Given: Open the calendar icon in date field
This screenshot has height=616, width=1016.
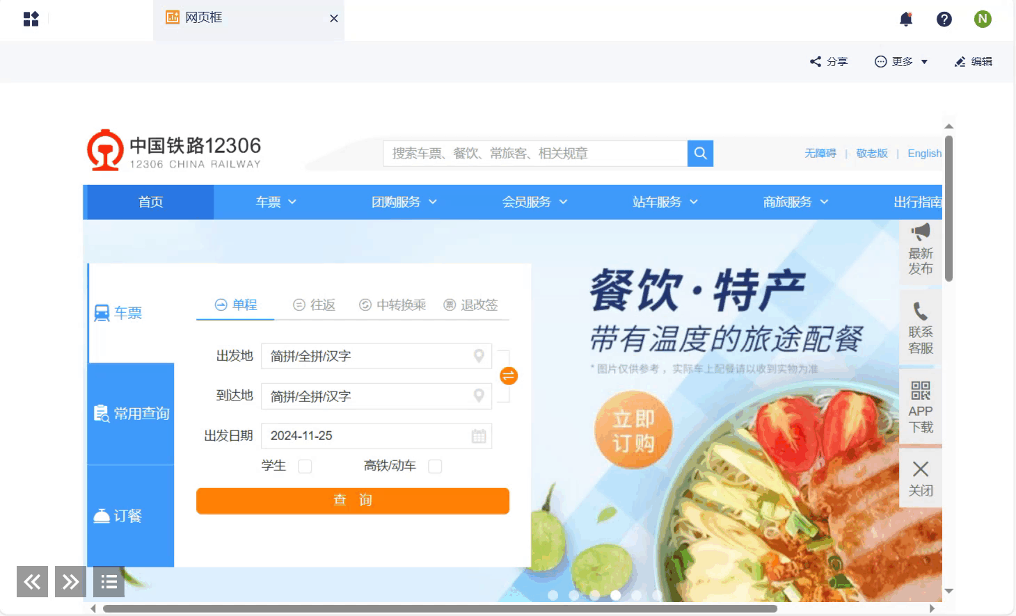Looking at the screenshot, I should [479, 436].
